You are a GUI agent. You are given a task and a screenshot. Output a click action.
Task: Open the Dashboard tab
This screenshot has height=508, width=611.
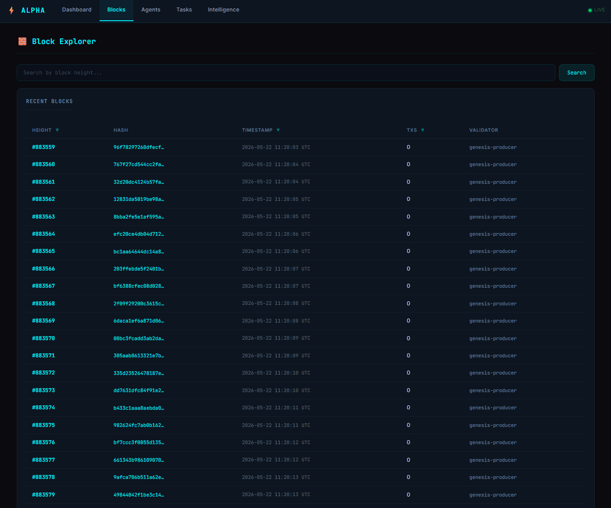point(77,10)
